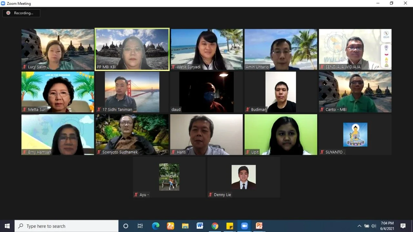Click the 'Type here to search' box

click(67, 226)
